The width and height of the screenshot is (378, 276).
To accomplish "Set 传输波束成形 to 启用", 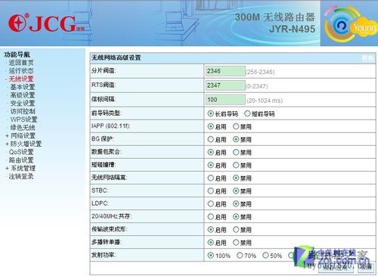I will (210, 229).
